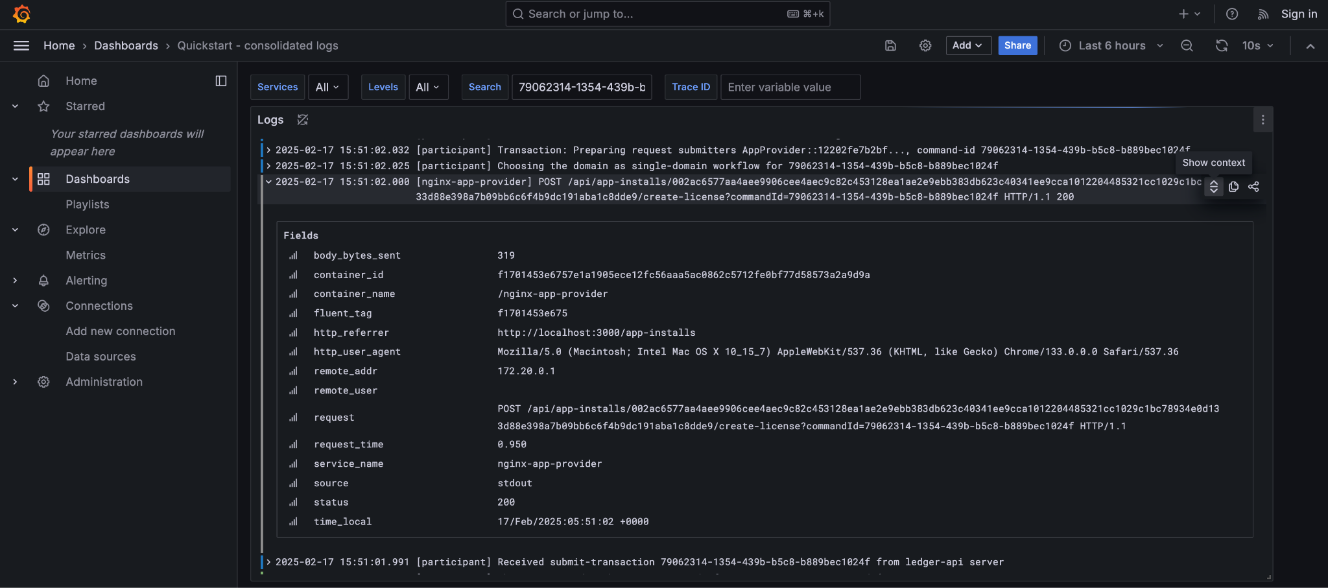The height and width of the screenshot is (588, 1328).
Task: Open dashboard settings gear icon
Action: point(925,45)
